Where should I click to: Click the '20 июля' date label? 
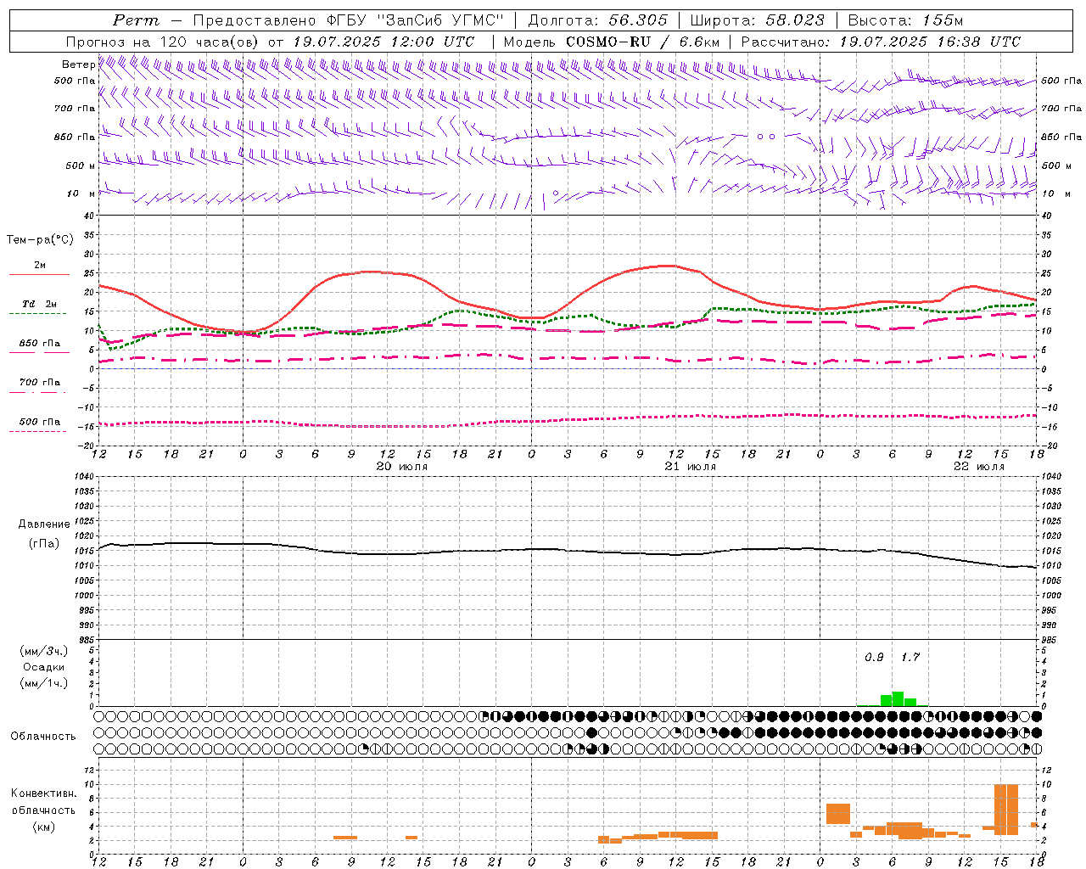[401, 467]
